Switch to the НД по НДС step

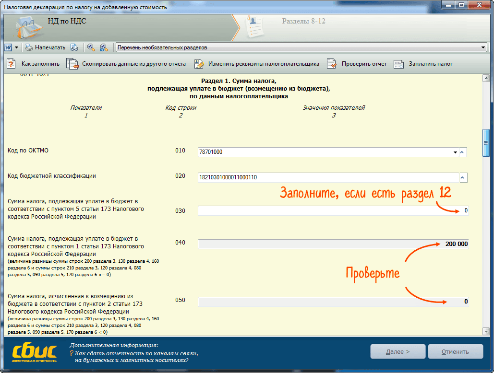[67, 22]
